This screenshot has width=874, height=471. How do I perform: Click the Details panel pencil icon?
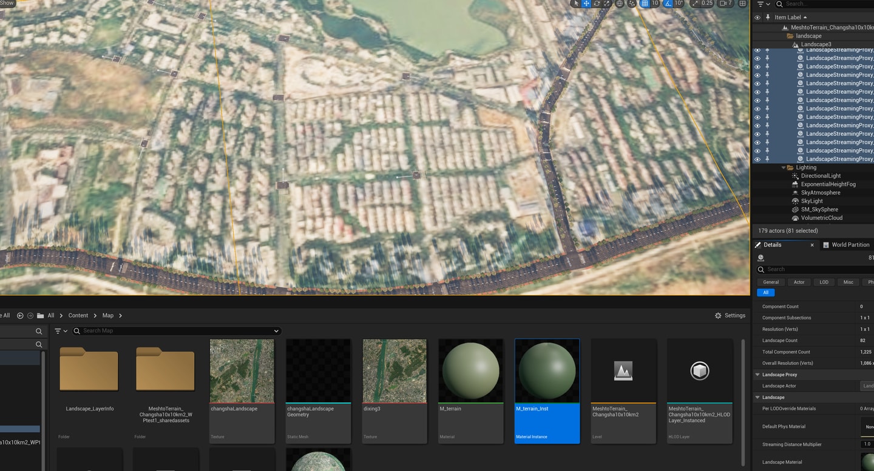coord(758,245)
